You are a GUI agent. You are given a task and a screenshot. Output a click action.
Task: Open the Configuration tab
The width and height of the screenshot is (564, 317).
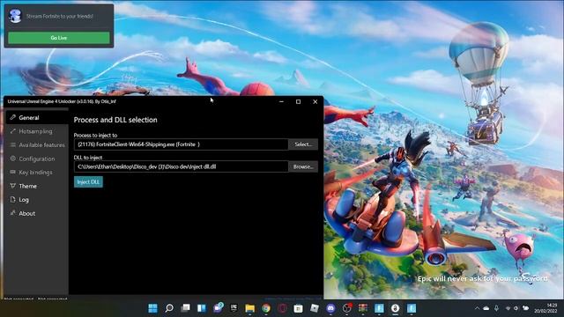37,158
